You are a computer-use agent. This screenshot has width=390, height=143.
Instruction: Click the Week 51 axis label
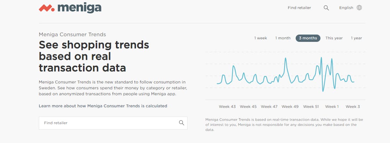coord(311,107)
